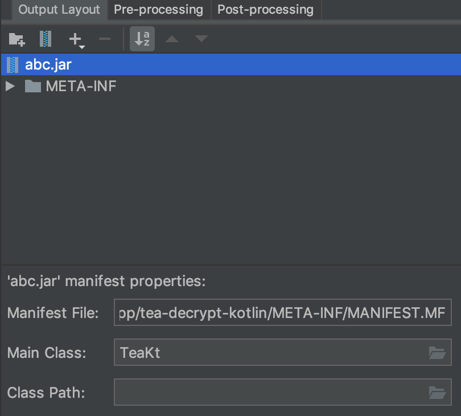Image resolution: width=461 pixels, height=416 pixels.
Task: Open the Pre-processing tab
Action: (x=158, y=10)
